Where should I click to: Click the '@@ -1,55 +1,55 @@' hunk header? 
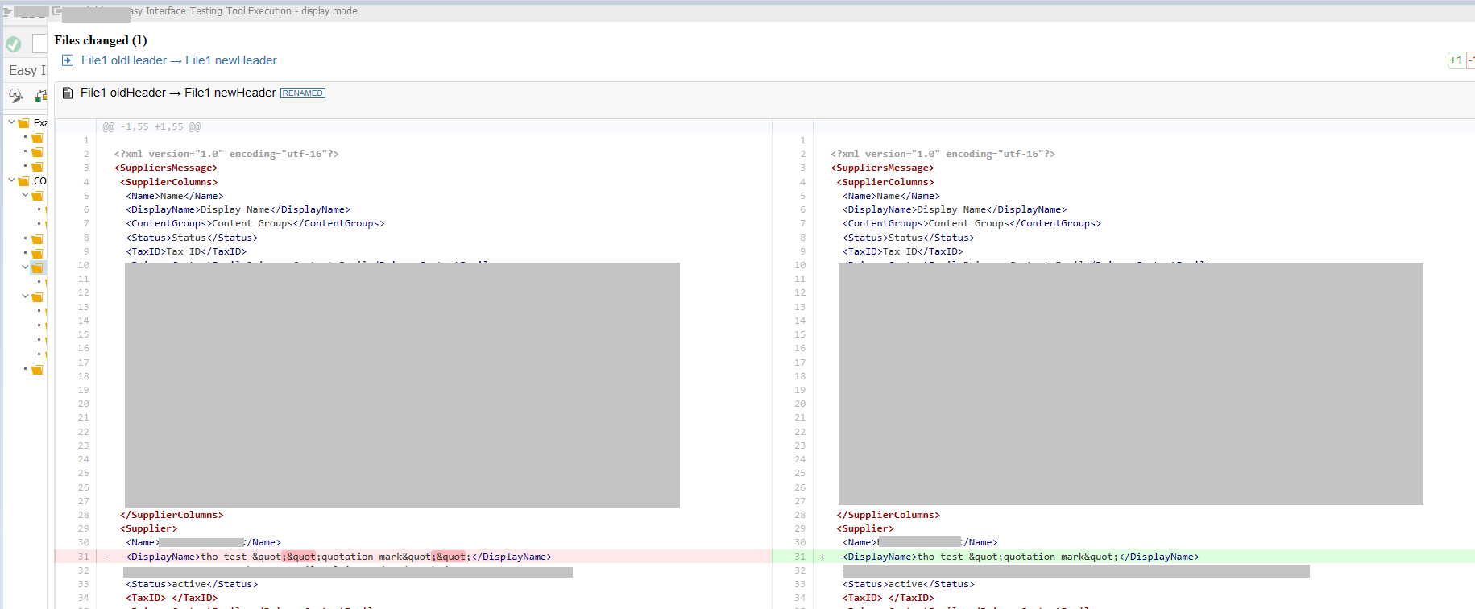(x=151, y=127)
